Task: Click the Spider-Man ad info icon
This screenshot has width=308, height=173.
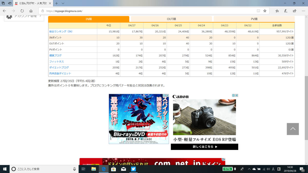Action: 164,95
